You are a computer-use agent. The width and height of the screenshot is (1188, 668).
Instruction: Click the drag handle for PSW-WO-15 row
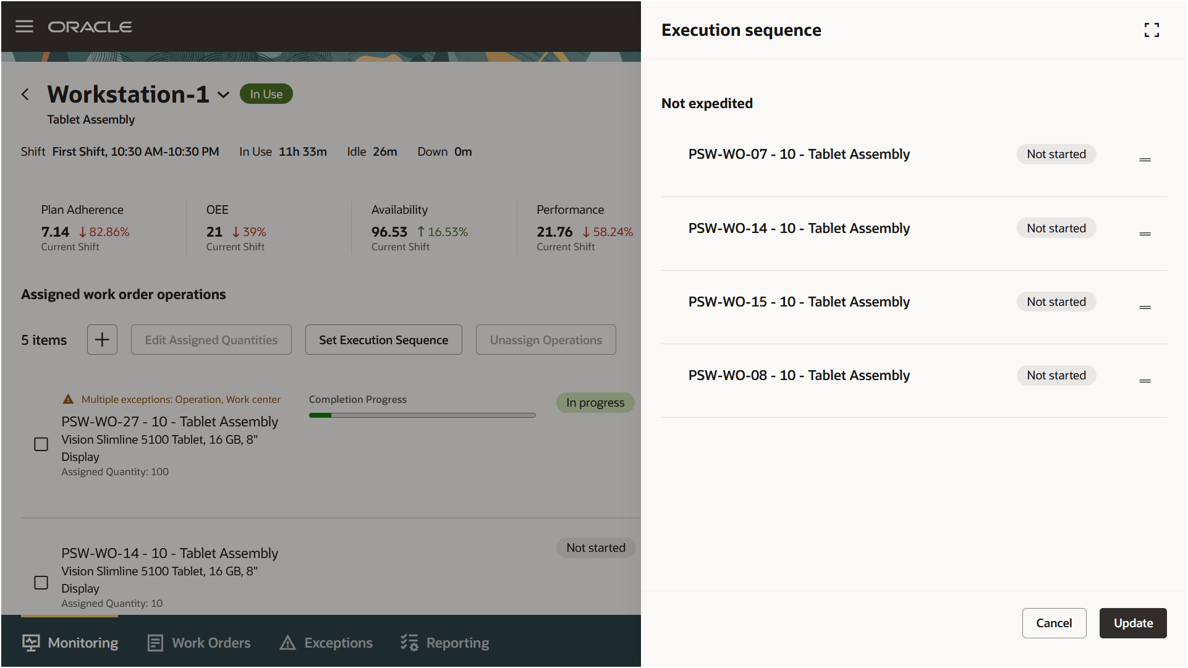pyautogui.click(x=1145, y=308)
